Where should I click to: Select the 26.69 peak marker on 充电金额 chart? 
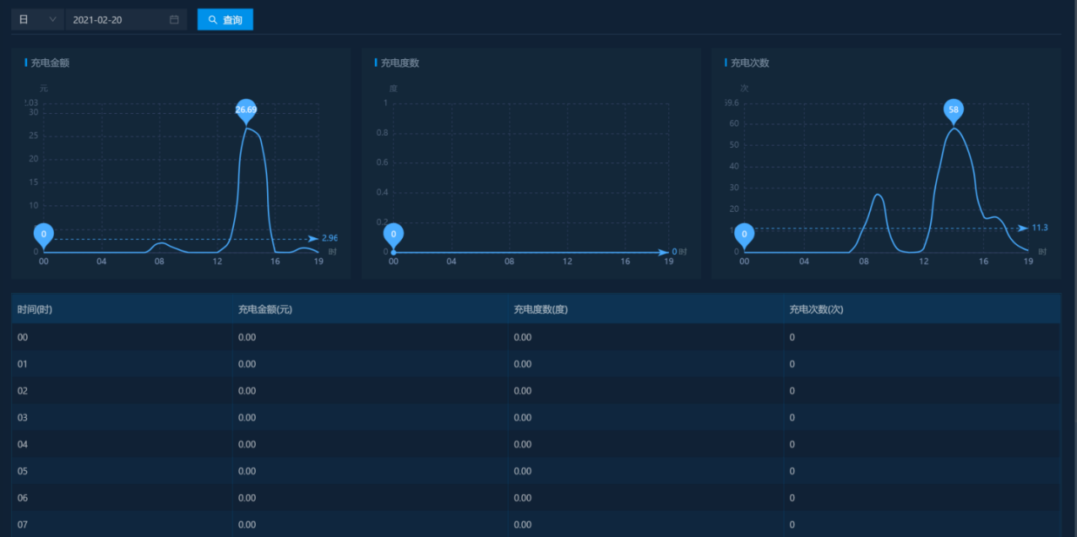245,109
